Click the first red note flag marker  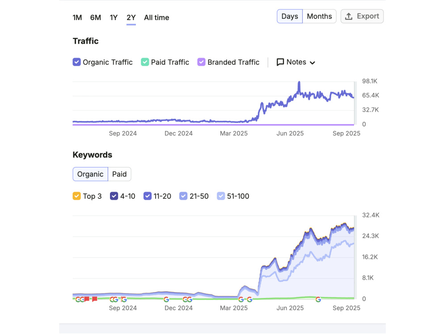[x=87, y=299]
